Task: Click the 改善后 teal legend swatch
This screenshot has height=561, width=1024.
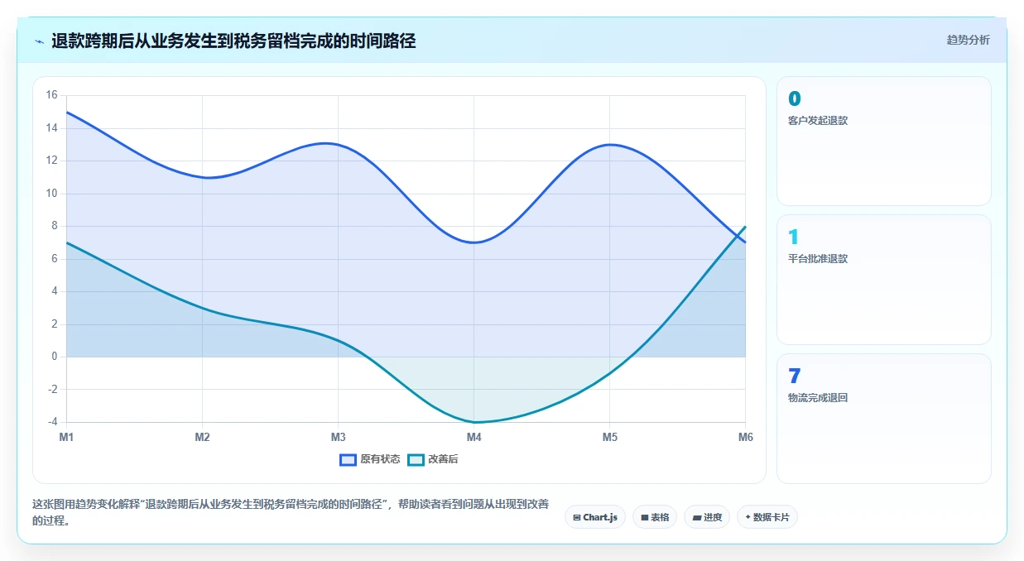Action: pyautogui.click(x=416, y=459)
